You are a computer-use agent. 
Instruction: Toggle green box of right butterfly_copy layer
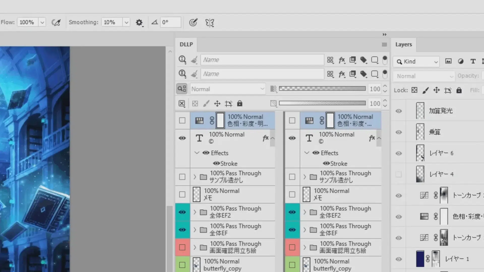click(x=292, y=265)
